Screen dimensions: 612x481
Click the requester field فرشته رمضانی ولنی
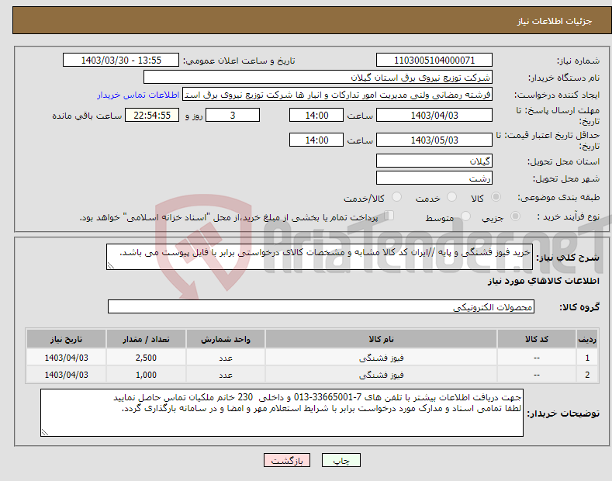click(337, 95)
